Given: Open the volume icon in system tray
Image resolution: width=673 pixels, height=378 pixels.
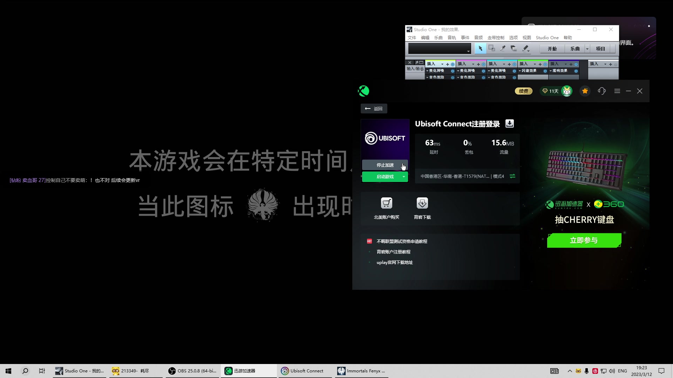Looking at the screenshot, I should 612,371.
